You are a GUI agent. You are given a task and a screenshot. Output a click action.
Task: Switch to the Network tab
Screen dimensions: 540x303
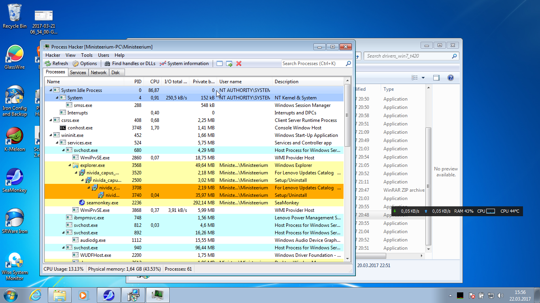click(98, 73)
